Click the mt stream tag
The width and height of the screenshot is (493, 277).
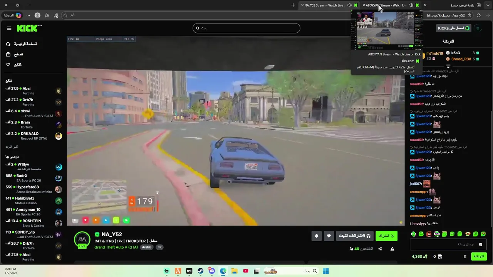pos(159,247)
